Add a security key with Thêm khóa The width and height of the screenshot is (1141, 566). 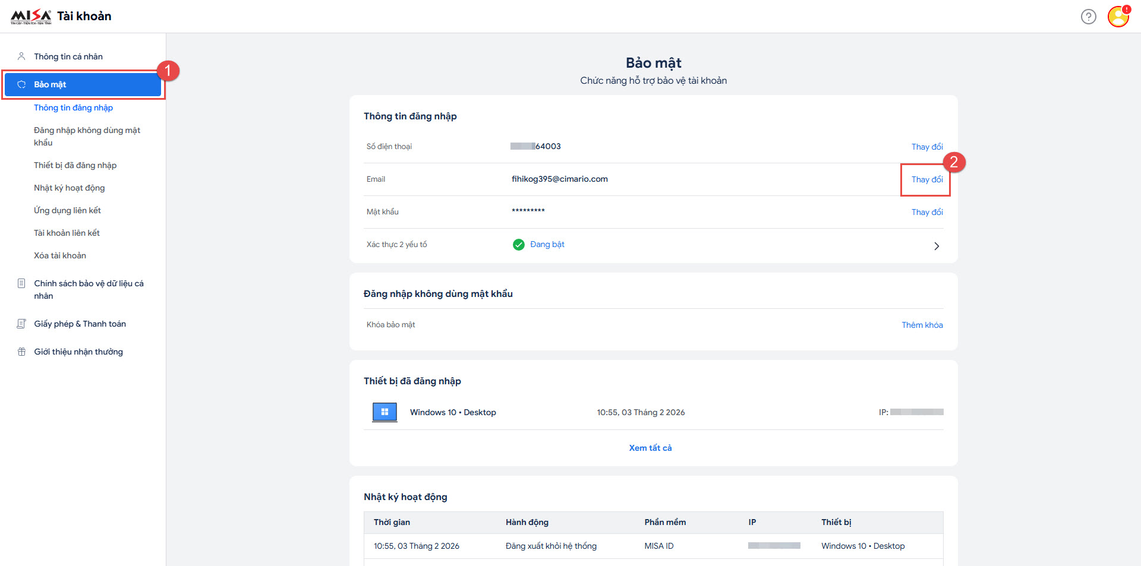[922, 325]
